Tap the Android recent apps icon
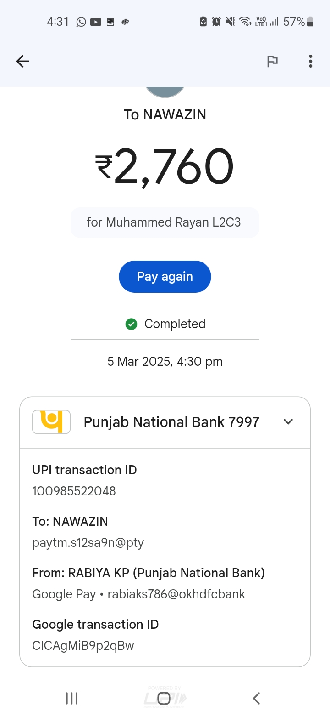The image size is (330, 717). 72,699
